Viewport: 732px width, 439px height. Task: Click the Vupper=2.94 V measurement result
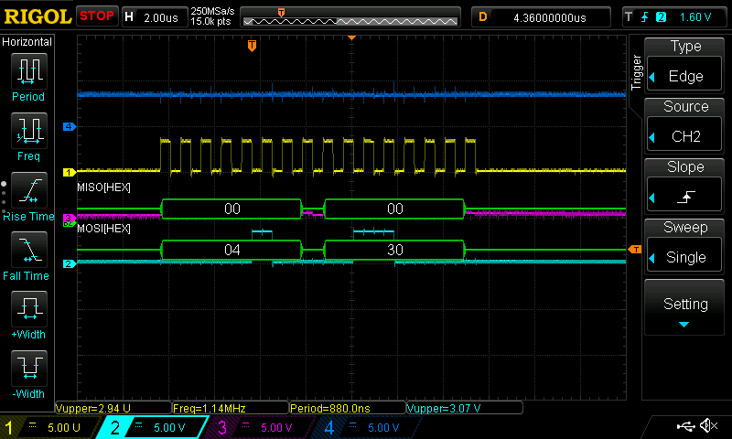click(x=113, y=408)
